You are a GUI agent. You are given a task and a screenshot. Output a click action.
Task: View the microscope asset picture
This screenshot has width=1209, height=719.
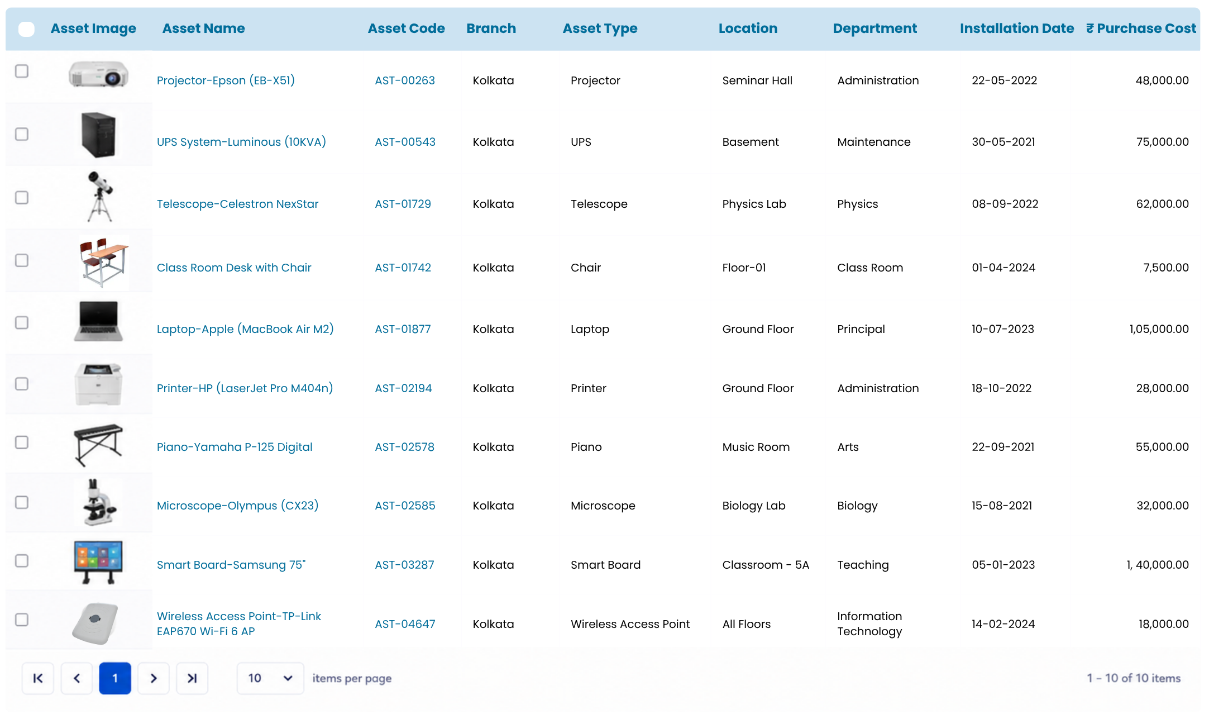click(x=99, y=502)
